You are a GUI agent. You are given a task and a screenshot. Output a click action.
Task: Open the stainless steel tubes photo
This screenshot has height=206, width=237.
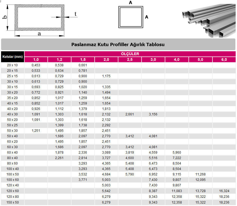(208, 20)
